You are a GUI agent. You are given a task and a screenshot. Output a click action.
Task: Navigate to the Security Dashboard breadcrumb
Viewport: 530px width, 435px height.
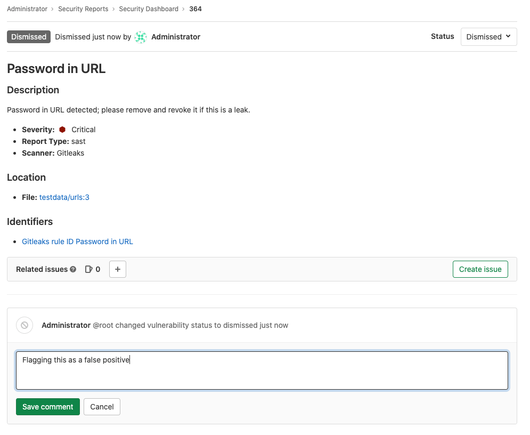(x=149, y=9)
